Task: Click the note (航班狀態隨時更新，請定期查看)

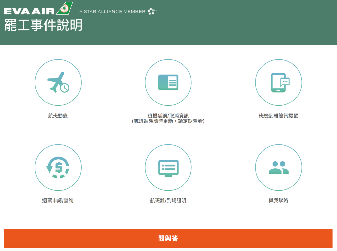Action: [x=168, y=121]
